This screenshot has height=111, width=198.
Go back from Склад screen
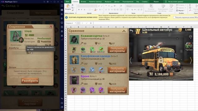(3, 6)
